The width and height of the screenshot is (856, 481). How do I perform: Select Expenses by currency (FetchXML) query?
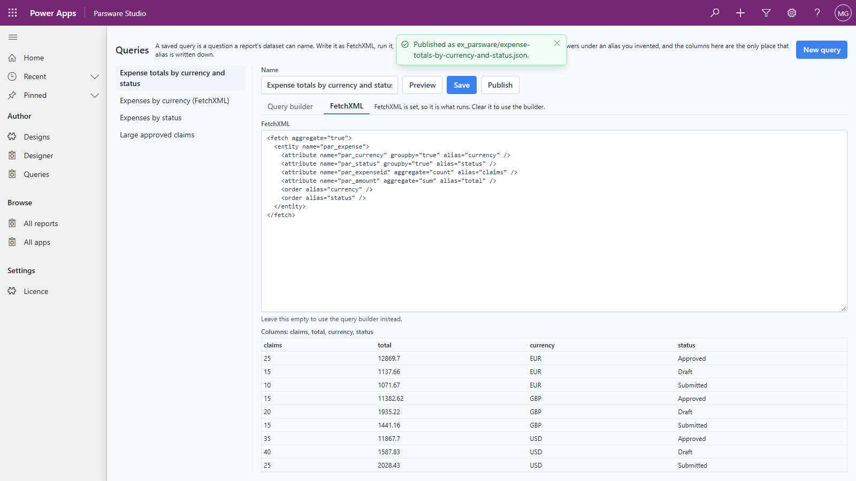[180, 100]
